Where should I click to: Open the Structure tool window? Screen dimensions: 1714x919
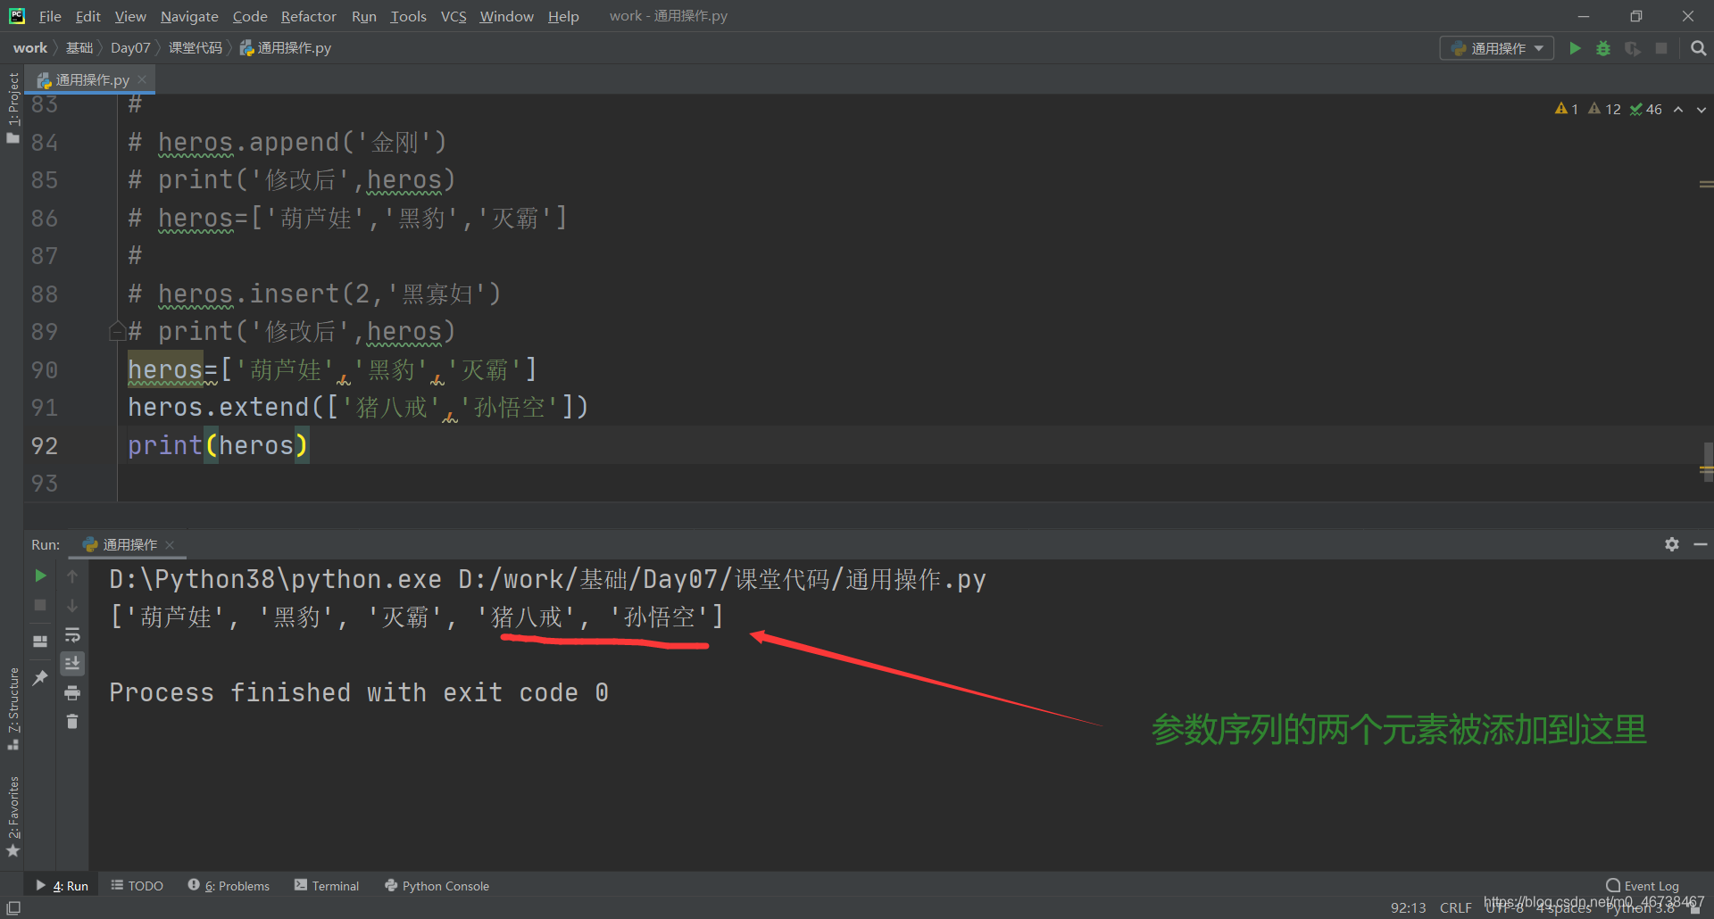click(12, 708)
